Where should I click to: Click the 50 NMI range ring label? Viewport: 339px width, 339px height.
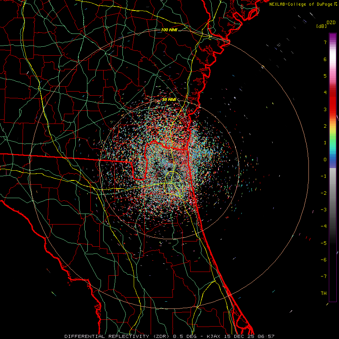[169, 99]
